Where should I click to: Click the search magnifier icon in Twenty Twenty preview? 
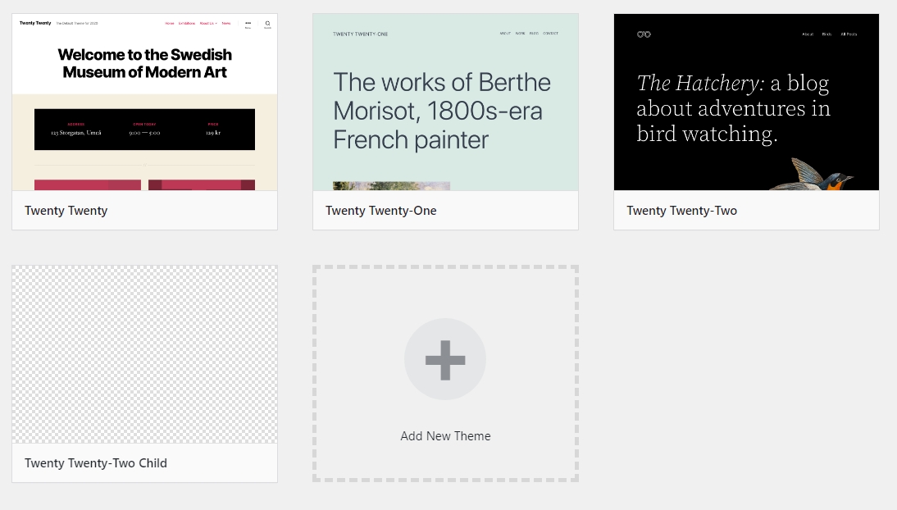click(x=267, y=24)
